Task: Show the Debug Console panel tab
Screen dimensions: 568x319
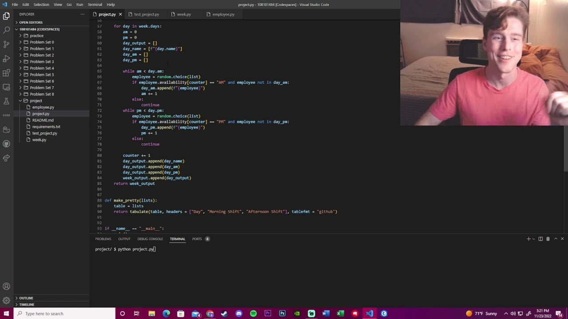Action: (x=150, y=239)
